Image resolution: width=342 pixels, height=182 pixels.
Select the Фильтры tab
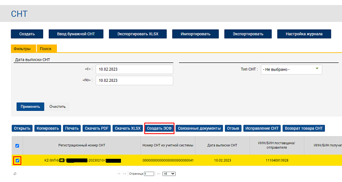[x=23, y=49]
